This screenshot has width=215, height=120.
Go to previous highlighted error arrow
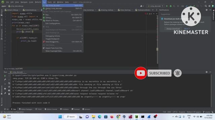click(x=154, y=14)
